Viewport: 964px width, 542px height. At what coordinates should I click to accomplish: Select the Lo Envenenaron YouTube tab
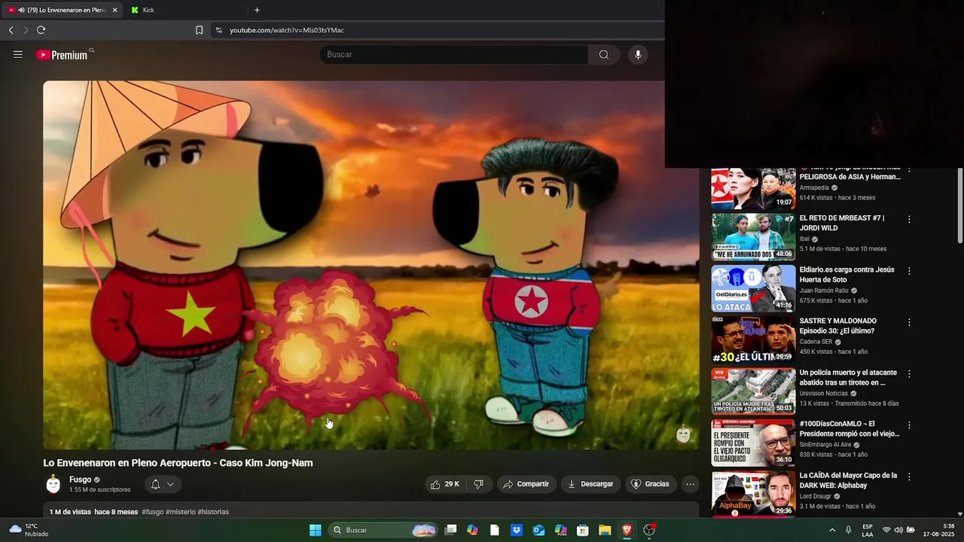click(x=60, y=10)
